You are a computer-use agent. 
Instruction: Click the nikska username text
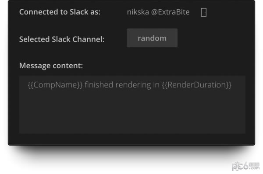(138, 12)
